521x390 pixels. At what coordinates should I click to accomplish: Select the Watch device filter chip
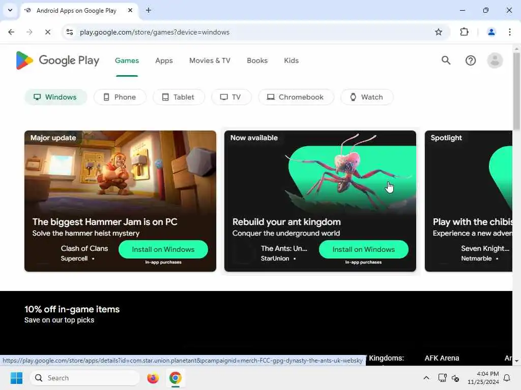click(x=367, y=97)
